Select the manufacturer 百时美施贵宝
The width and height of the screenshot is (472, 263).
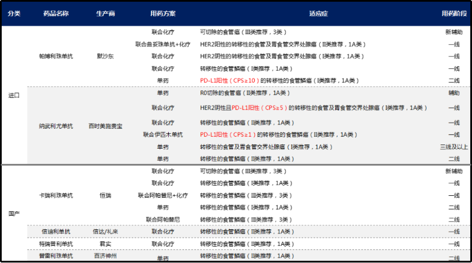coord(106,126)
